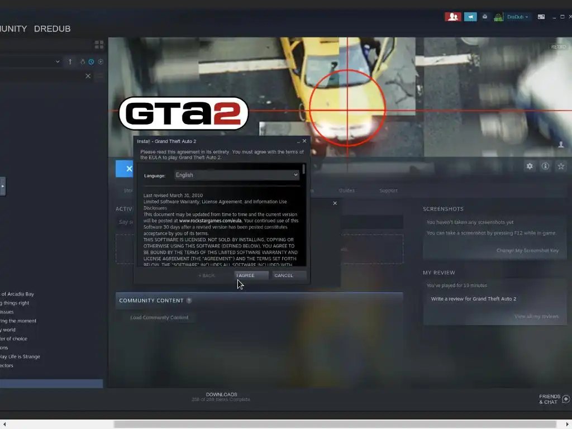572x429 pixels.
Task: Open the DOWNLOADS status at bottom
Action: tap(221, 397)
